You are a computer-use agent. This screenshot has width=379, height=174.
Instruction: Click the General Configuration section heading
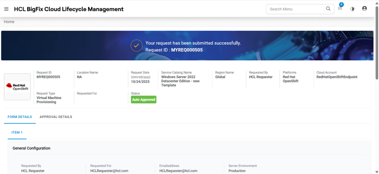[x=32, y=148]
